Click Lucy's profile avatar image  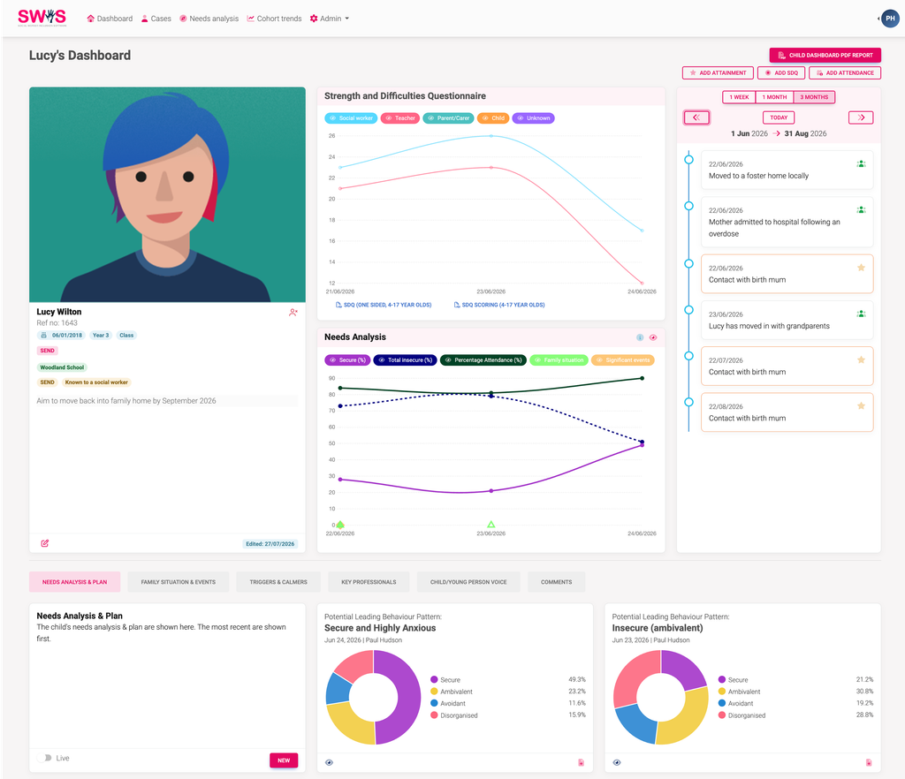tap(167, 194)
